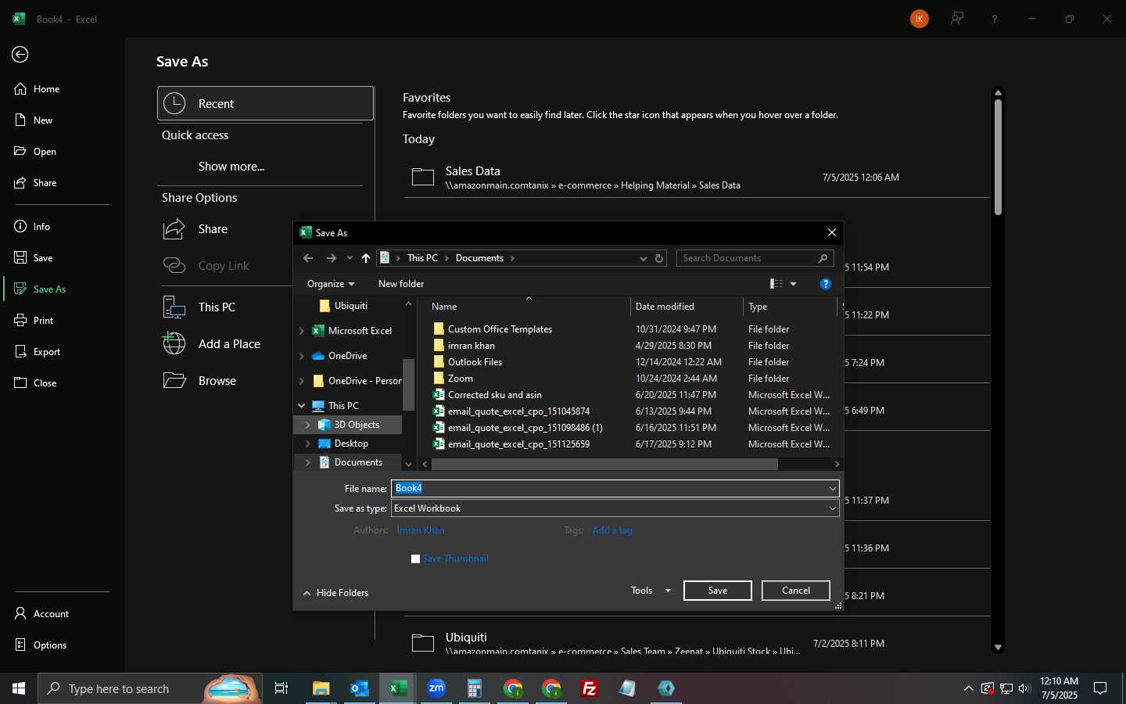Select the Outlook Files folder
This screenshot has width=1126, height=704.
click(475, 362)
